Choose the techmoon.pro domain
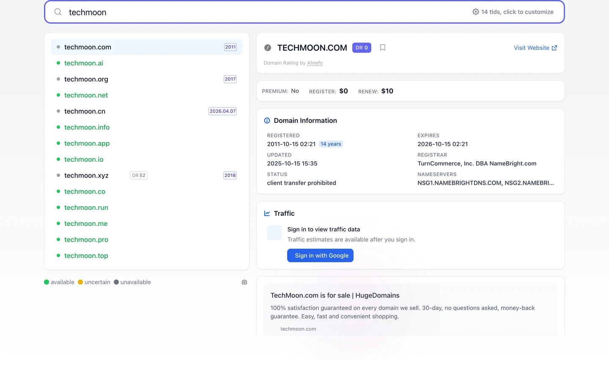609x380 pixels. pos(147,239)
